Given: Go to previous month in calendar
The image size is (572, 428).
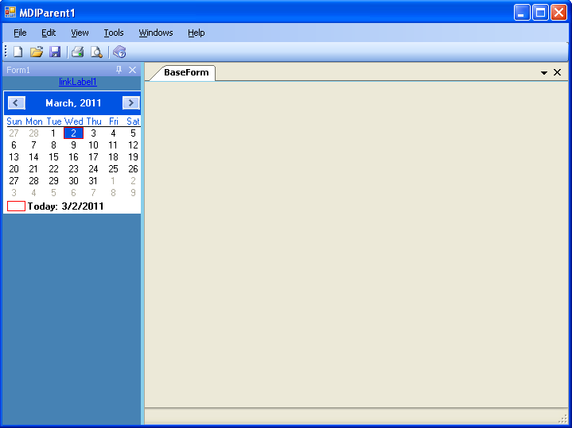Looking at the screenshot, I should (x=17, y=102).
